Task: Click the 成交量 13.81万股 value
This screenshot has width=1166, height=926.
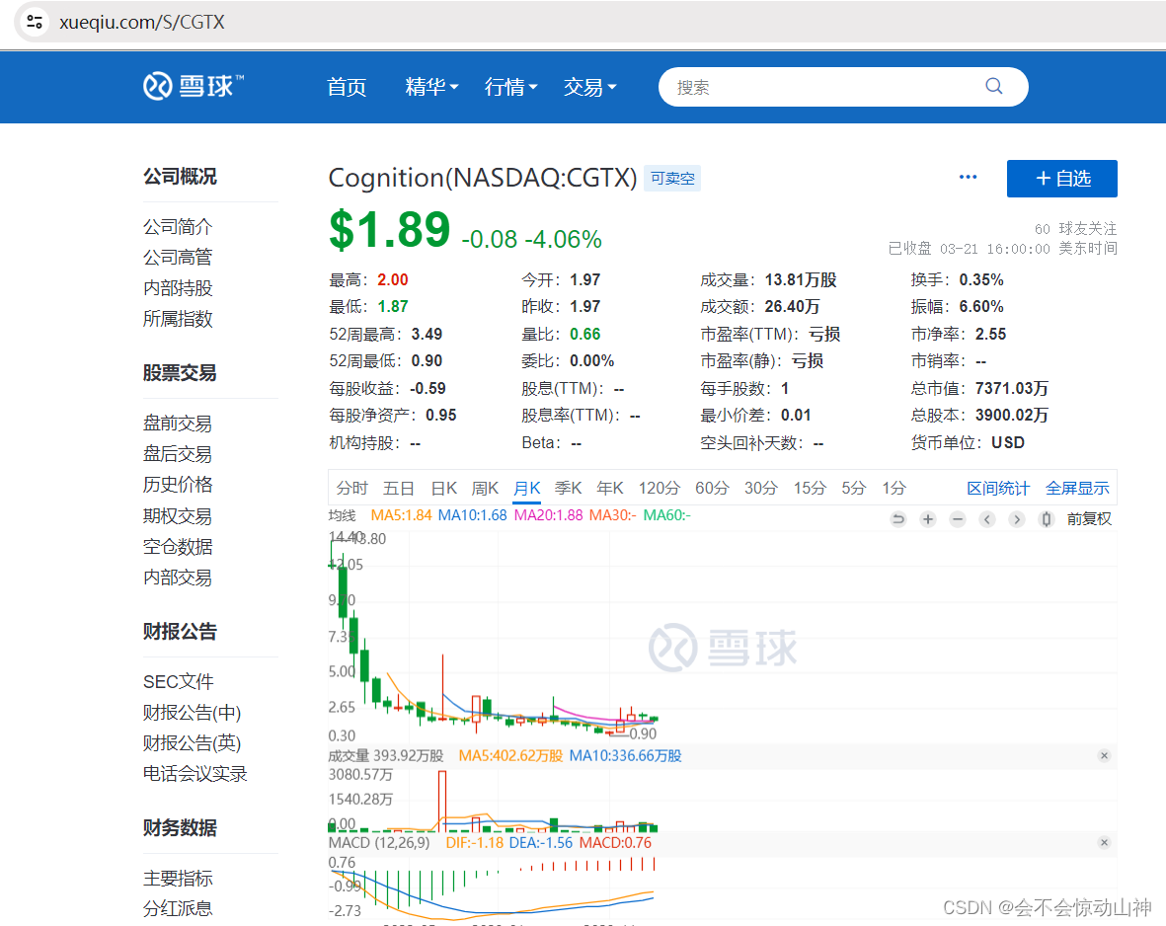Action: point(801,279)
